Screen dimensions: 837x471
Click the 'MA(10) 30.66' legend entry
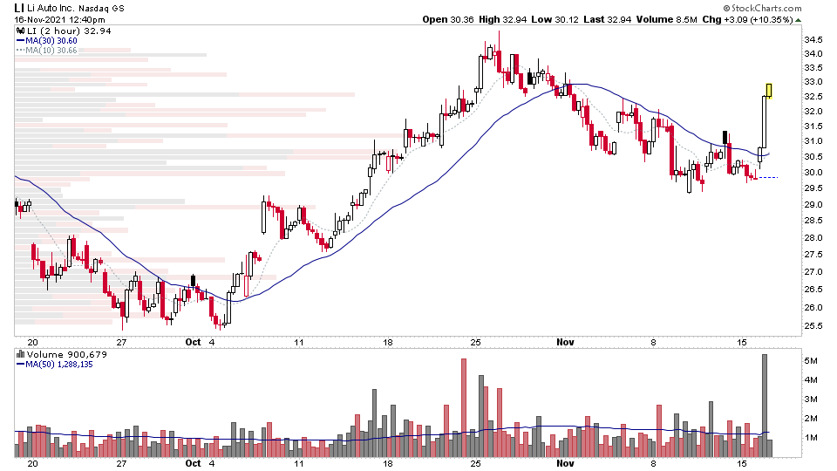51,51
